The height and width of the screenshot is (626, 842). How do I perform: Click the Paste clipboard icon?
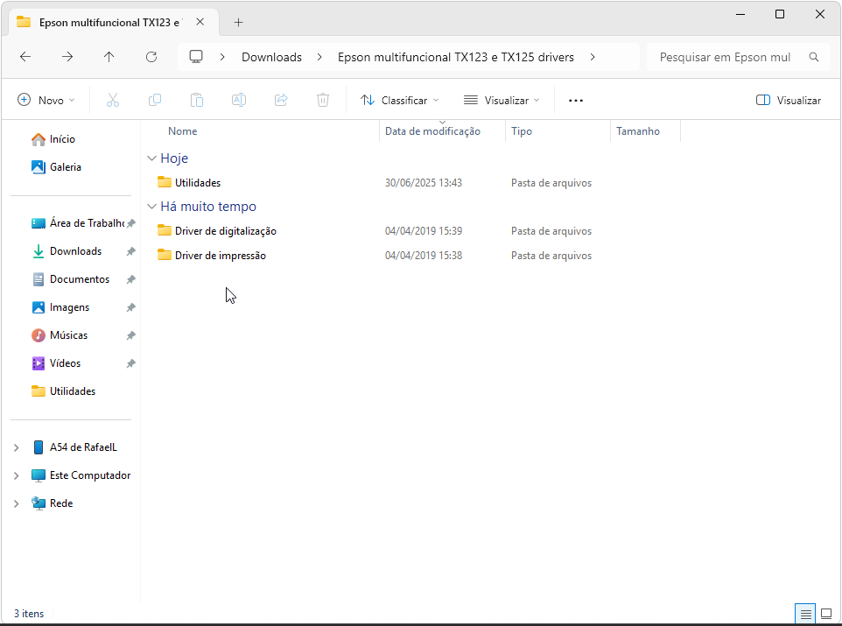[197, 100]
